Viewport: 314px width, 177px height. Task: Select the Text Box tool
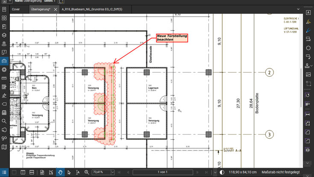click(x=308, y=13)
